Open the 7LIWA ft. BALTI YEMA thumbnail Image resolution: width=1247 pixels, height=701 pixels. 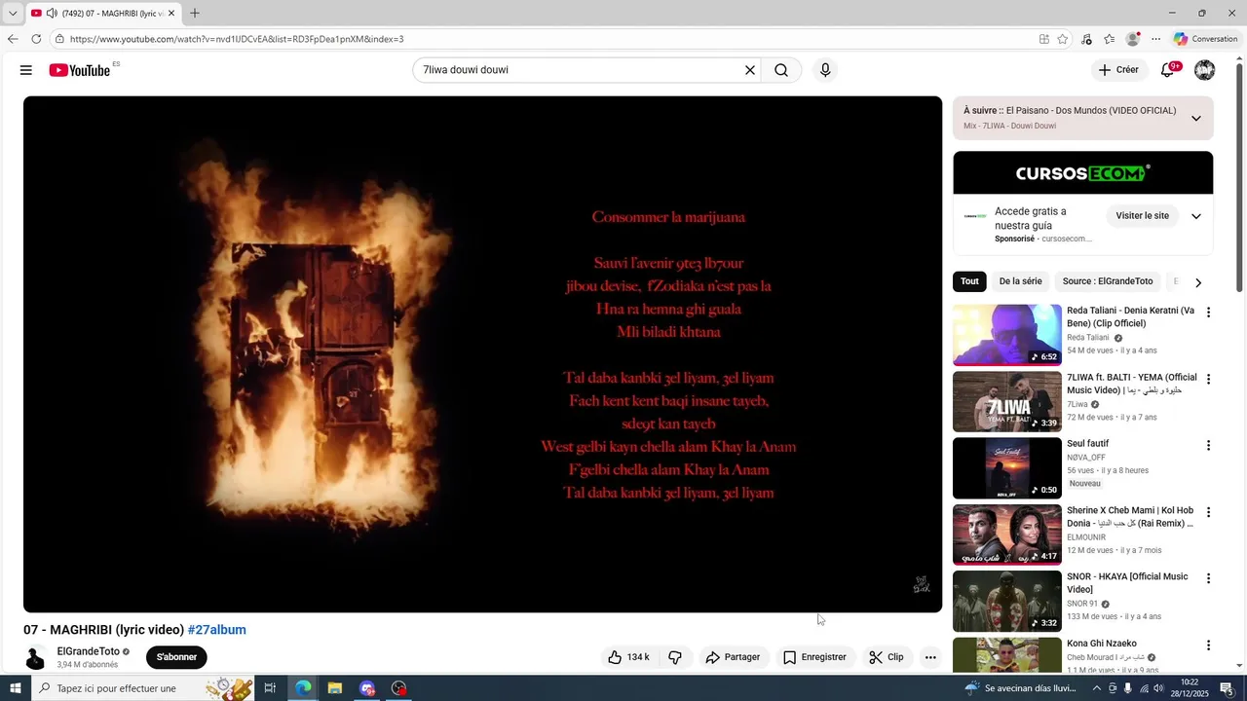click(1007, 401)
